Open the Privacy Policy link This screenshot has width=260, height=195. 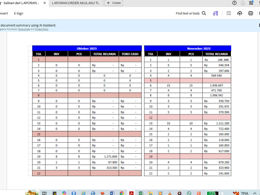pyautogui.click(x=42, y=29)
